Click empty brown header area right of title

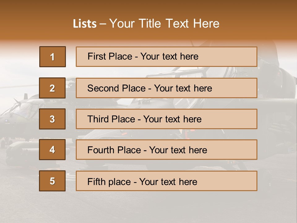point(258,21)
